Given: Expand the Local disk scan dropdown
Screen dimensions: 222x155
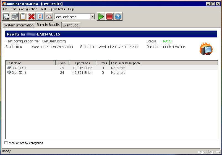Looking at the screenshot, I should pos(92,17).
